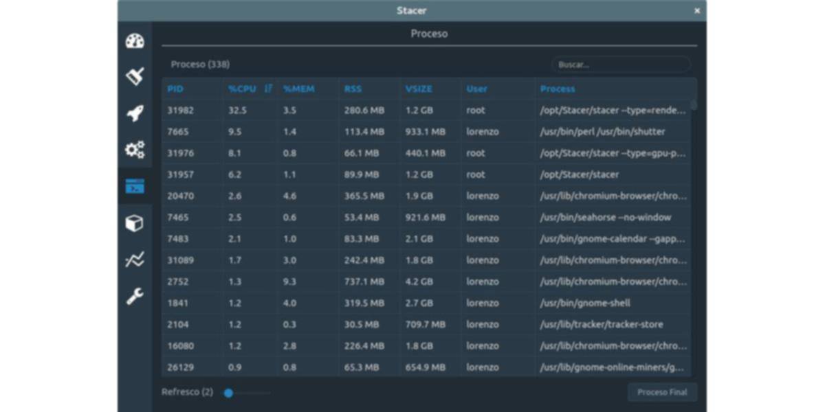
Task: Open the settings wrench icon
Action: (x=135, y=296)
